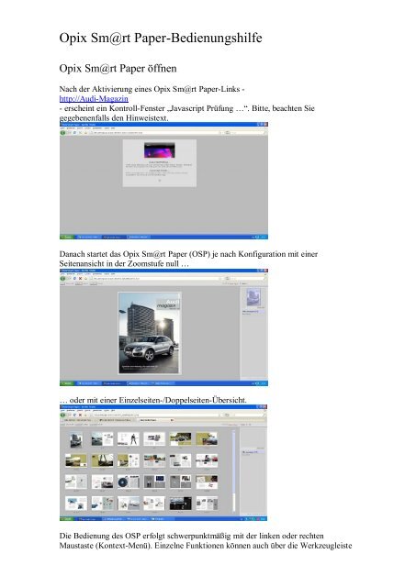Click the Start button in the cover-view screenshot taskbar
Viewport: 416px width, 587px height.
pos(67,383)
